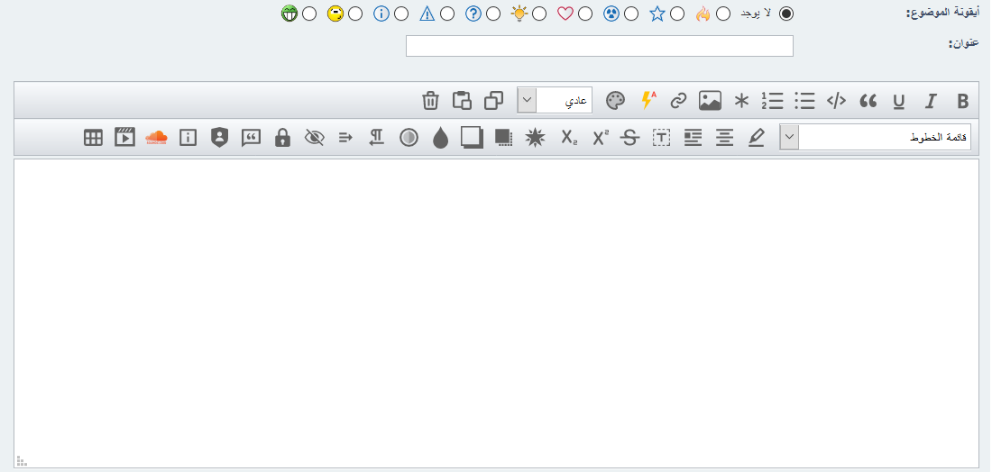Viewport: 992px width, 472px height.
Task: Click the Bold formatting icon
Action: [x=962, y=101]
